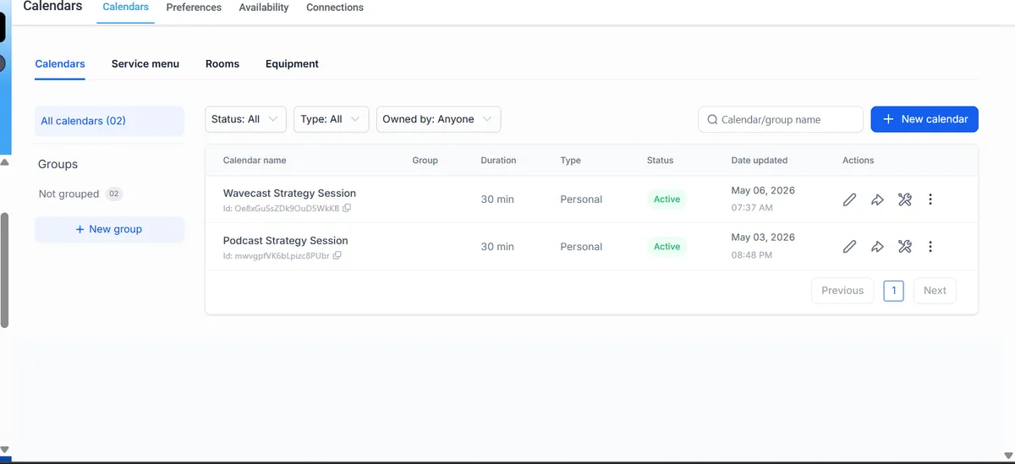Viewport: 1015px width, 464px height.
Task: Select the Not grouped group
Action: (80, 194)
